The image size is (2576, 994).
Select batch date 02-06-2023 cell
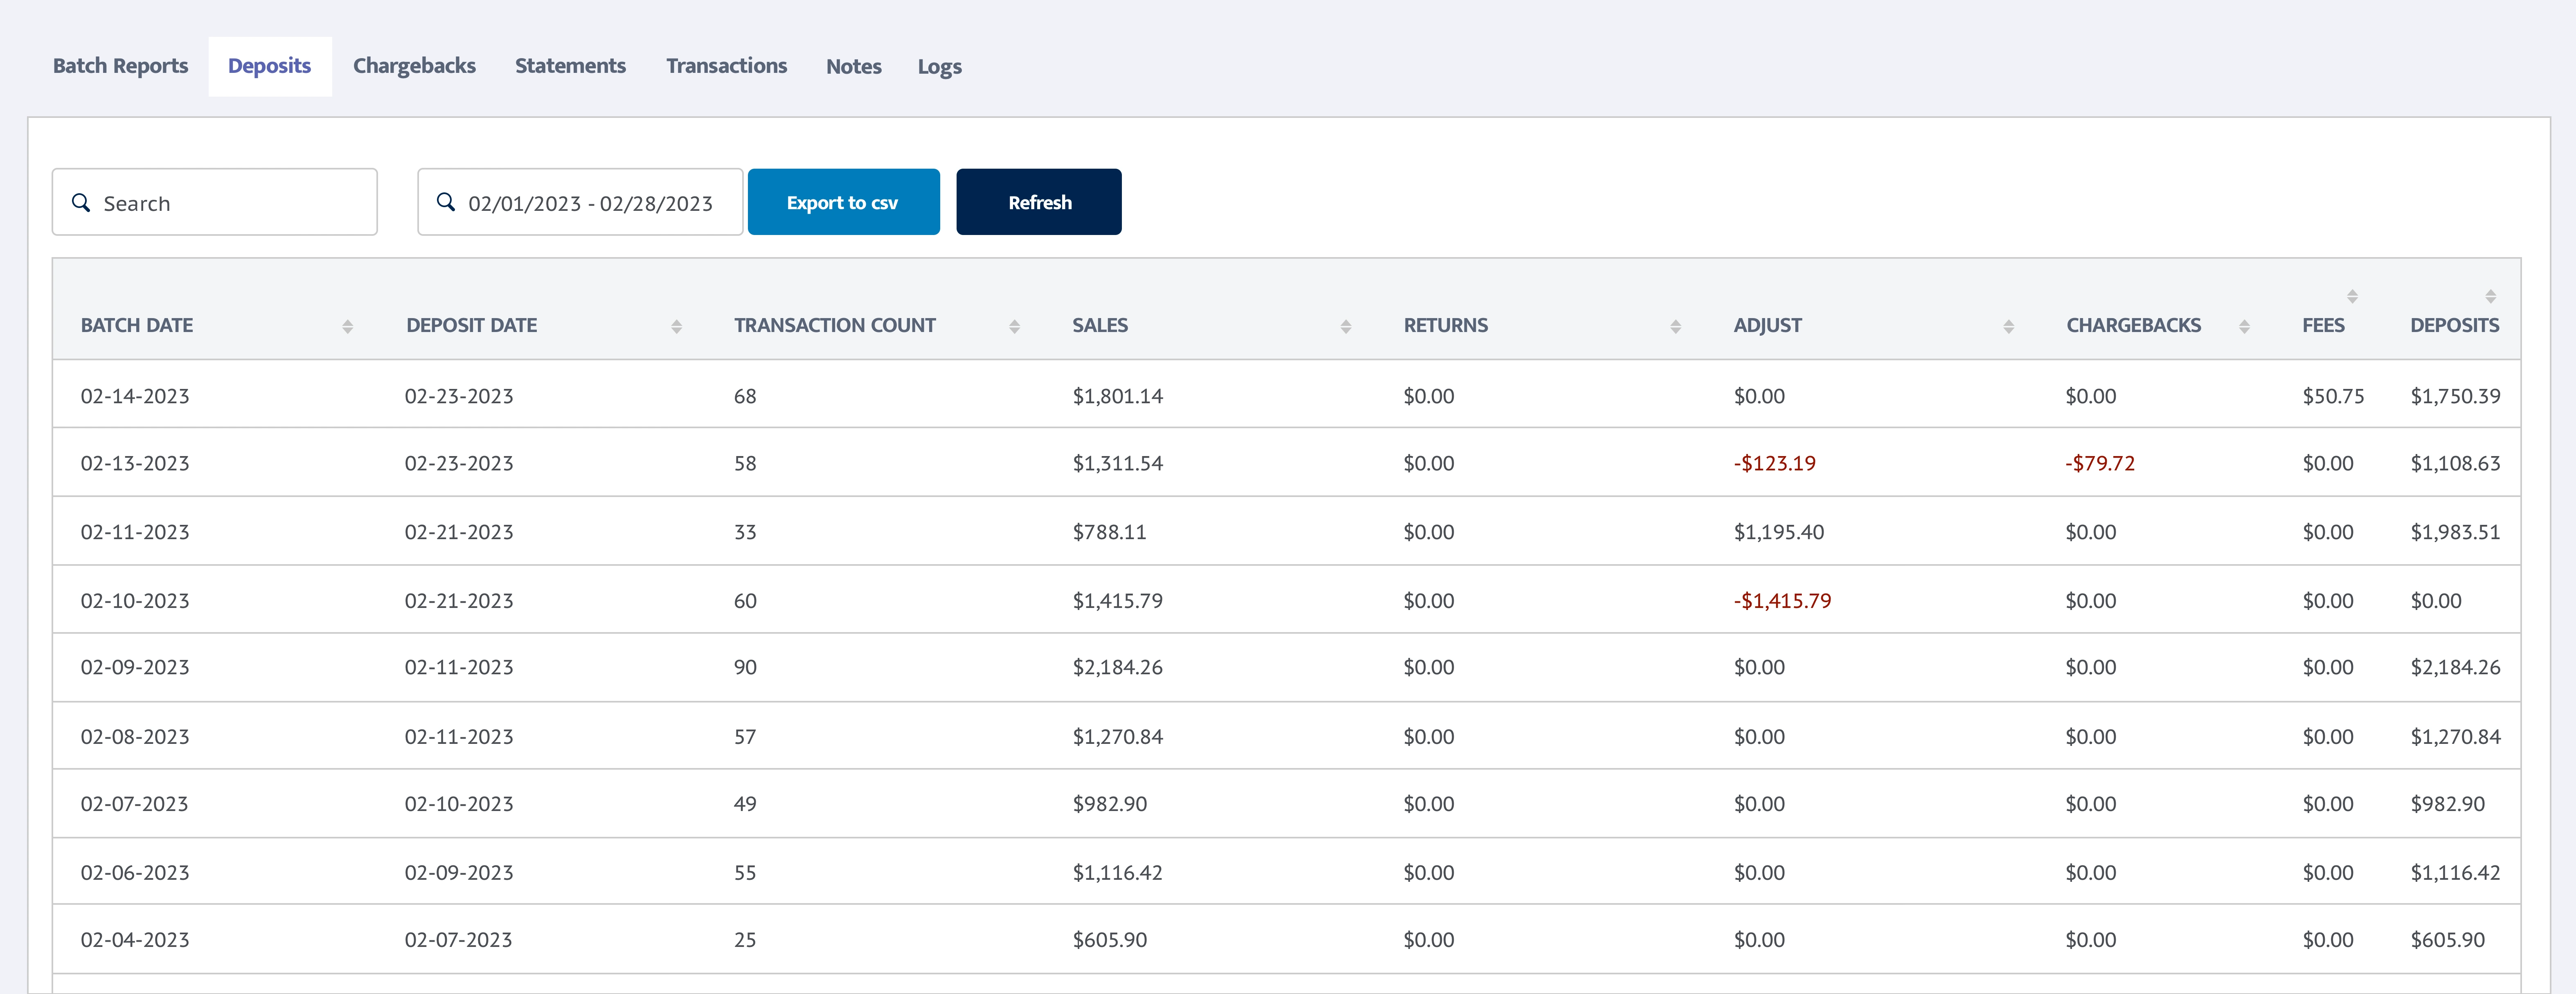pos(135,872)
